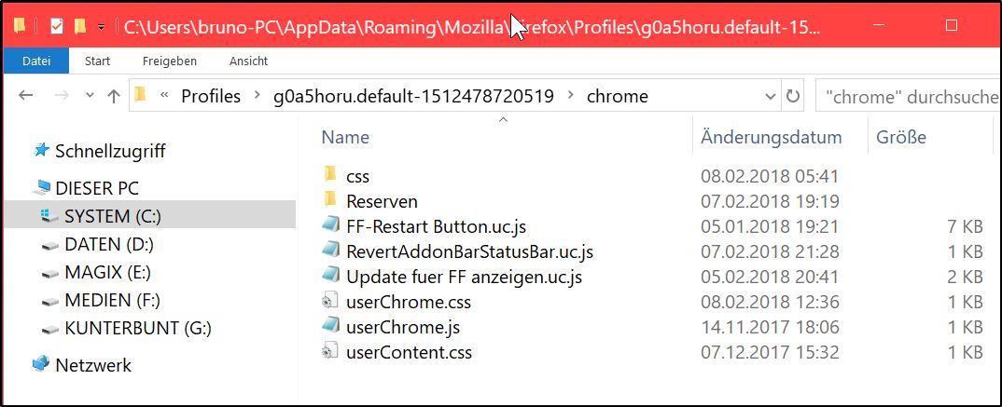Refresh the chrome folder view
Viewport: 1002px width, 407px height.
click(793, 96)
